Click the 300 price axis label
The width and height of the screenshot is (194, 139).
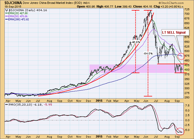coord(187,88)
